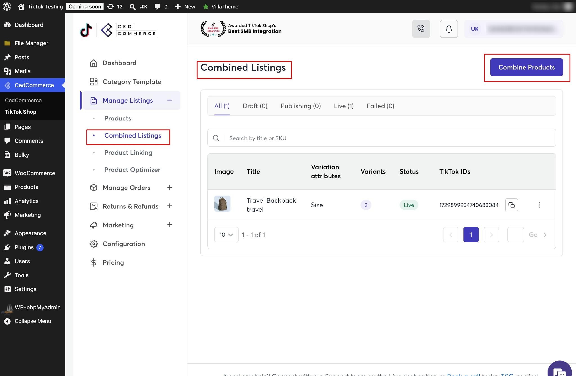Click the Combine Products button

tap(526, 67)
